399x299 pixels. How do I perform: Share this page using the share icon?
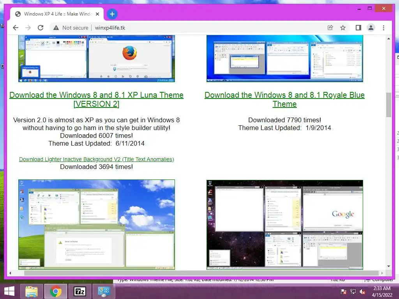(330, 28)
